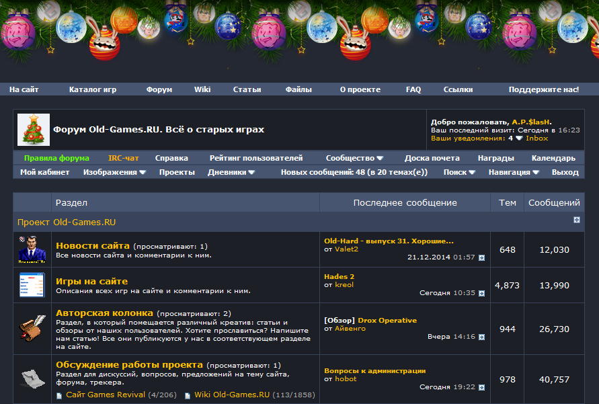
Task: Go to last post in Hades 2 thread
Action: click(x=482, y=293)
